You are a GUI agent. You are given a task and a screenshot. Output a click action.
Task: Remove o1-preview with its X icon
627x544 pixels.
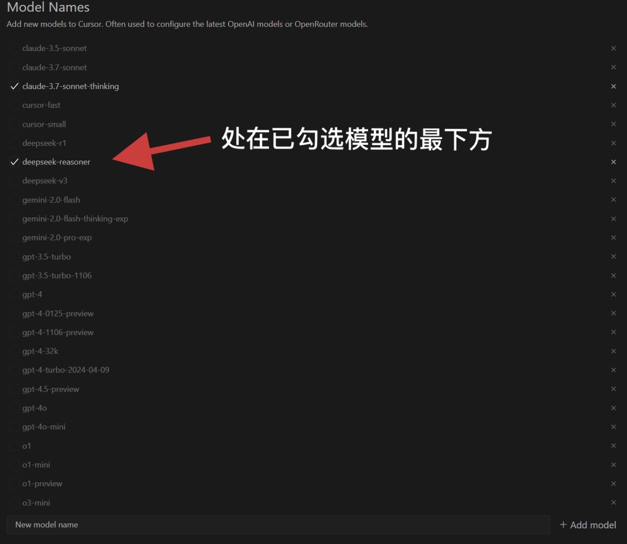(613, 484)
